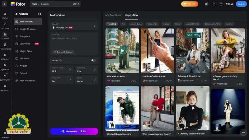Collapse the AI Video panel icon
This screenshot has height=140, width=249.
[x=40, y=14]
